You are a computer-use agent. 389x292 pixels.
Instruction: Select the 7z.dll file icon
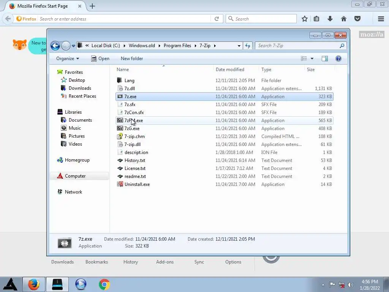(x=120, y=88)
